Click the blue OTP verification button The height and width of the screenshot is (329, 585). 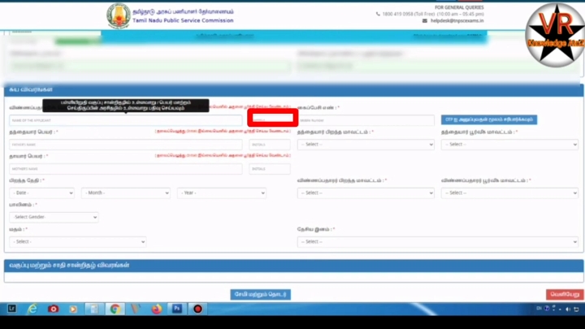point(489,119)
